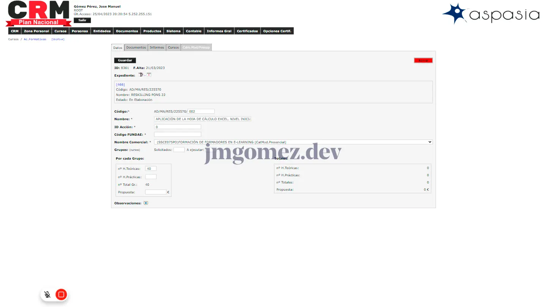The width and height of the screenshot is (547, 307).
Task: Click the Expediente select icon
Action: (x=141, y=75)
